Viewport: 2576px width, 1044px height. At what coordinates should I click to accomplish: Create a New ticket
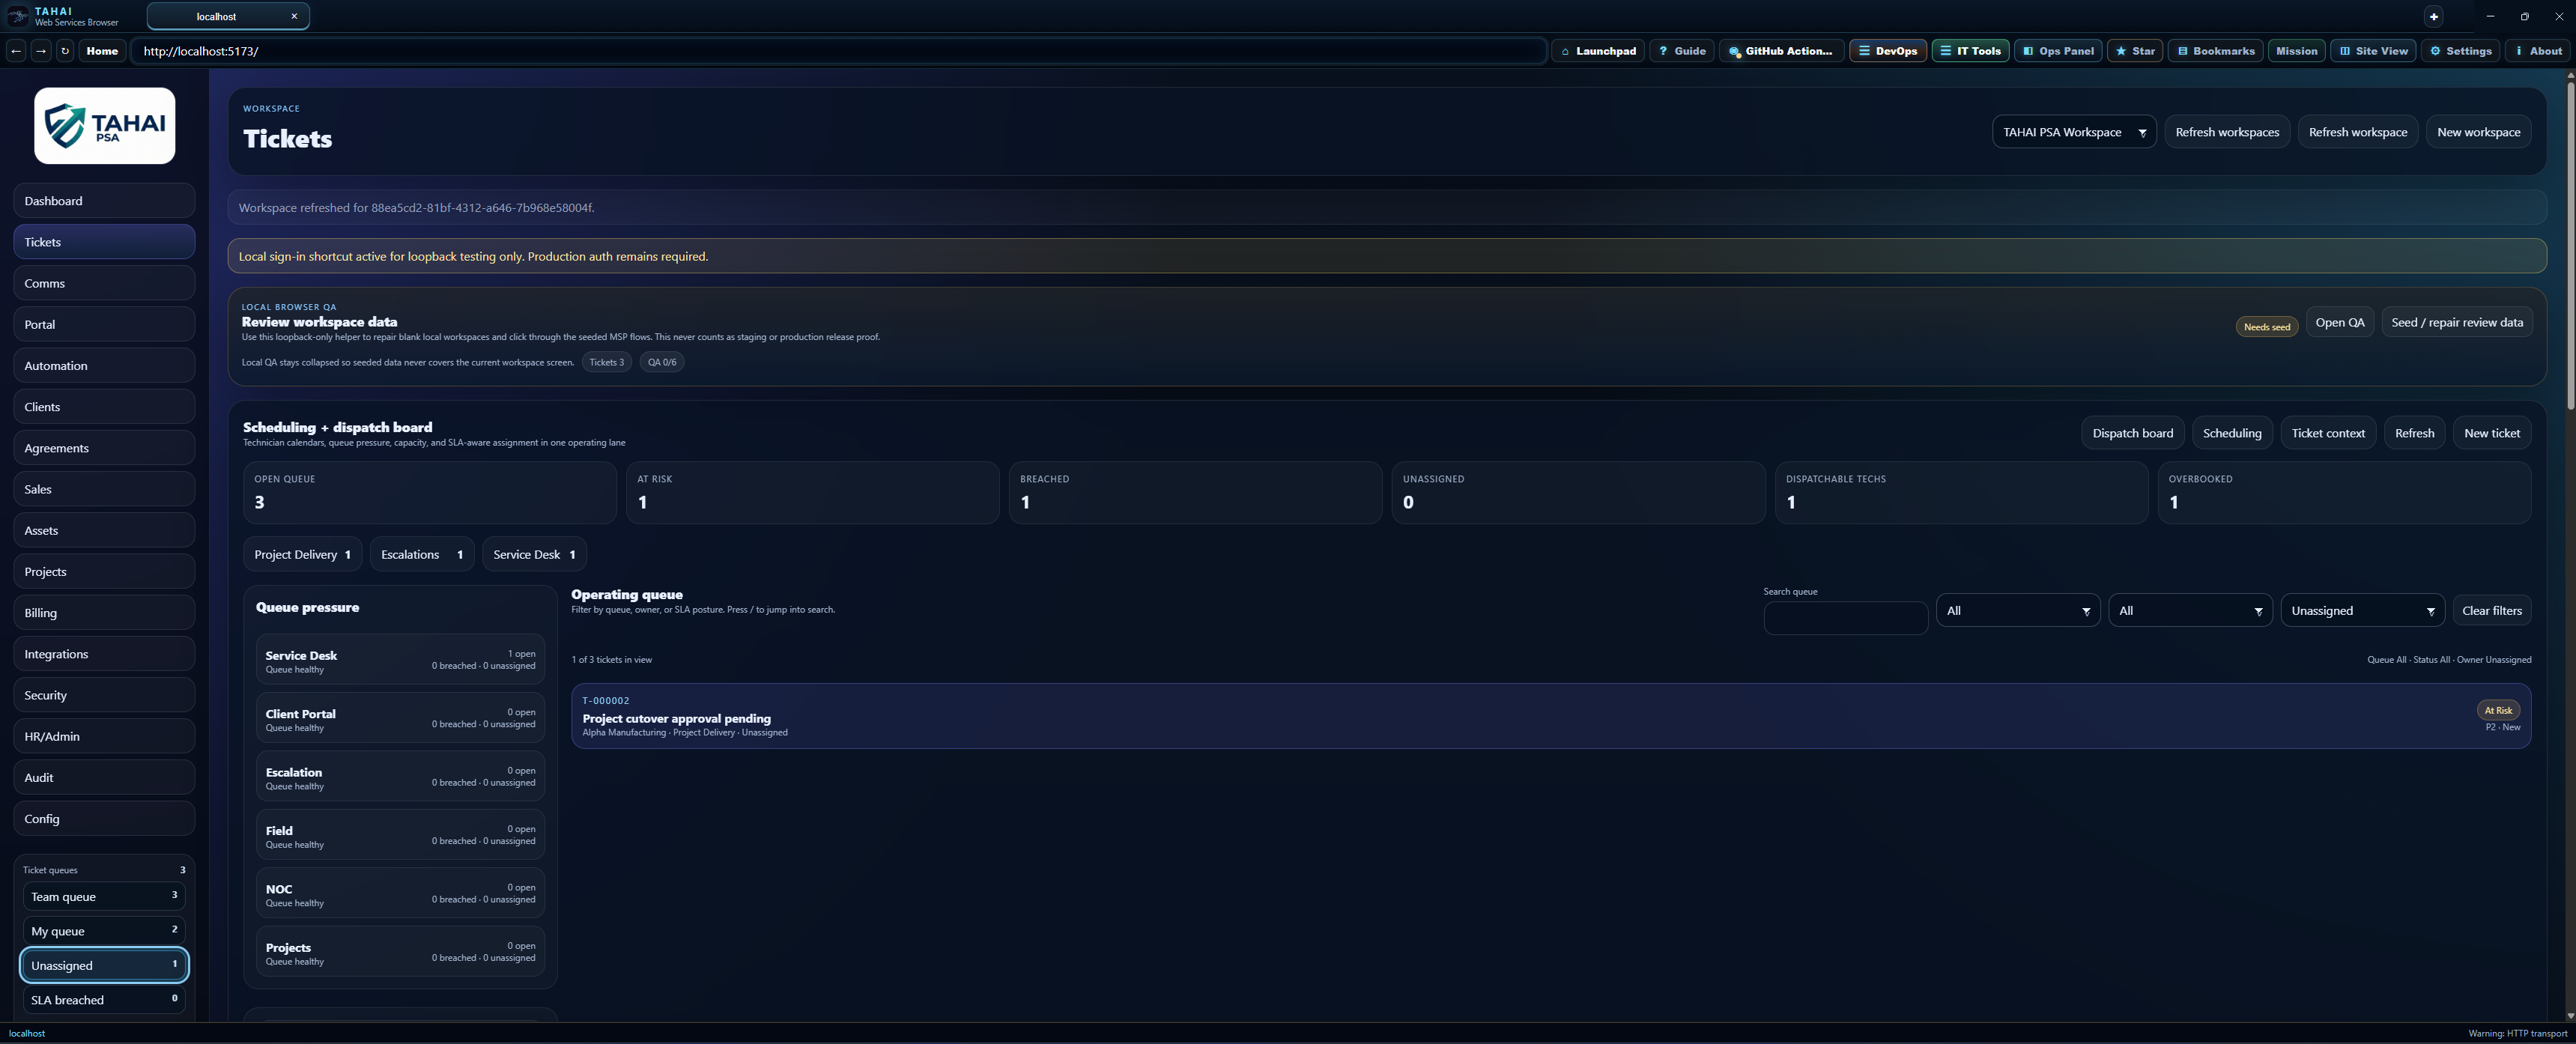(2491, 433)
